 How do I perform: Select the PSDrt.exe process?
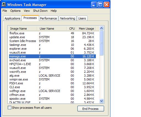(52, 83)
